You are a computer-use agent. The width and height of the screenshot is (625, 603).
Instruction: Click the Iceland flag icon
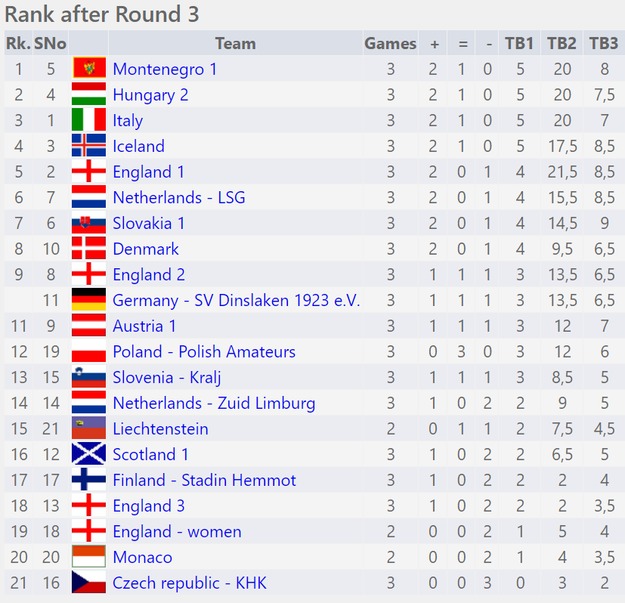(x=88, y=147)
